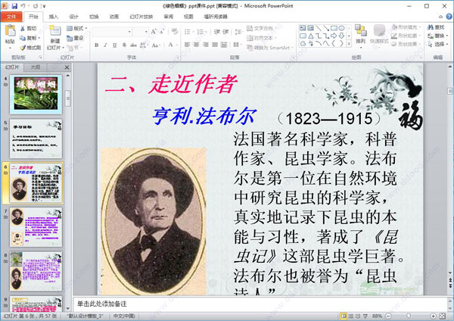Click the zoom in plus button
The image size is (454, 321).
433,316
